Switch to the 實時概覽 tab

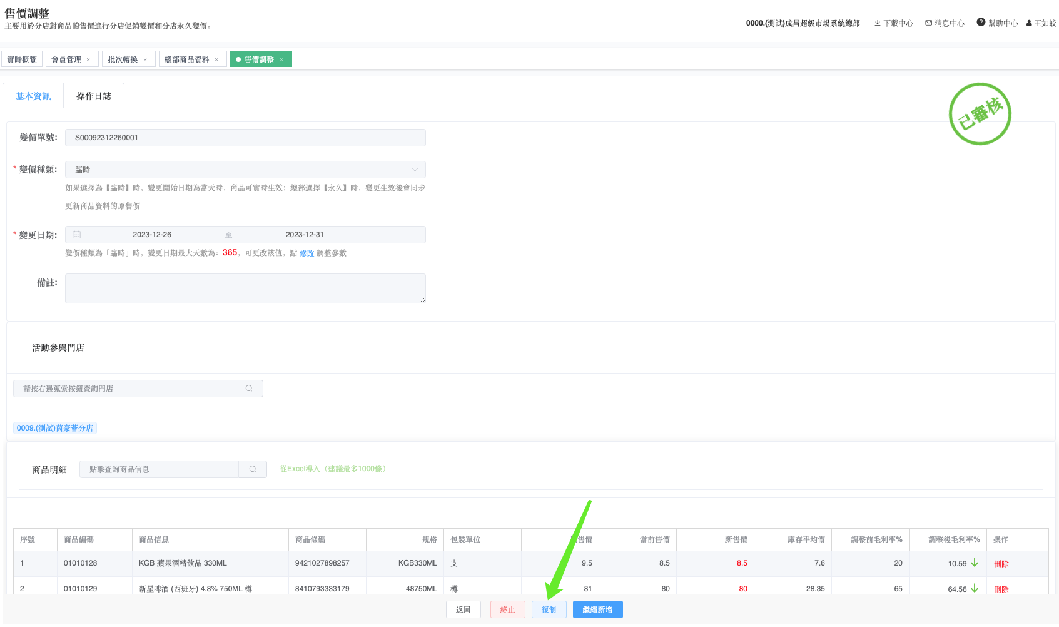pos(22,59)
